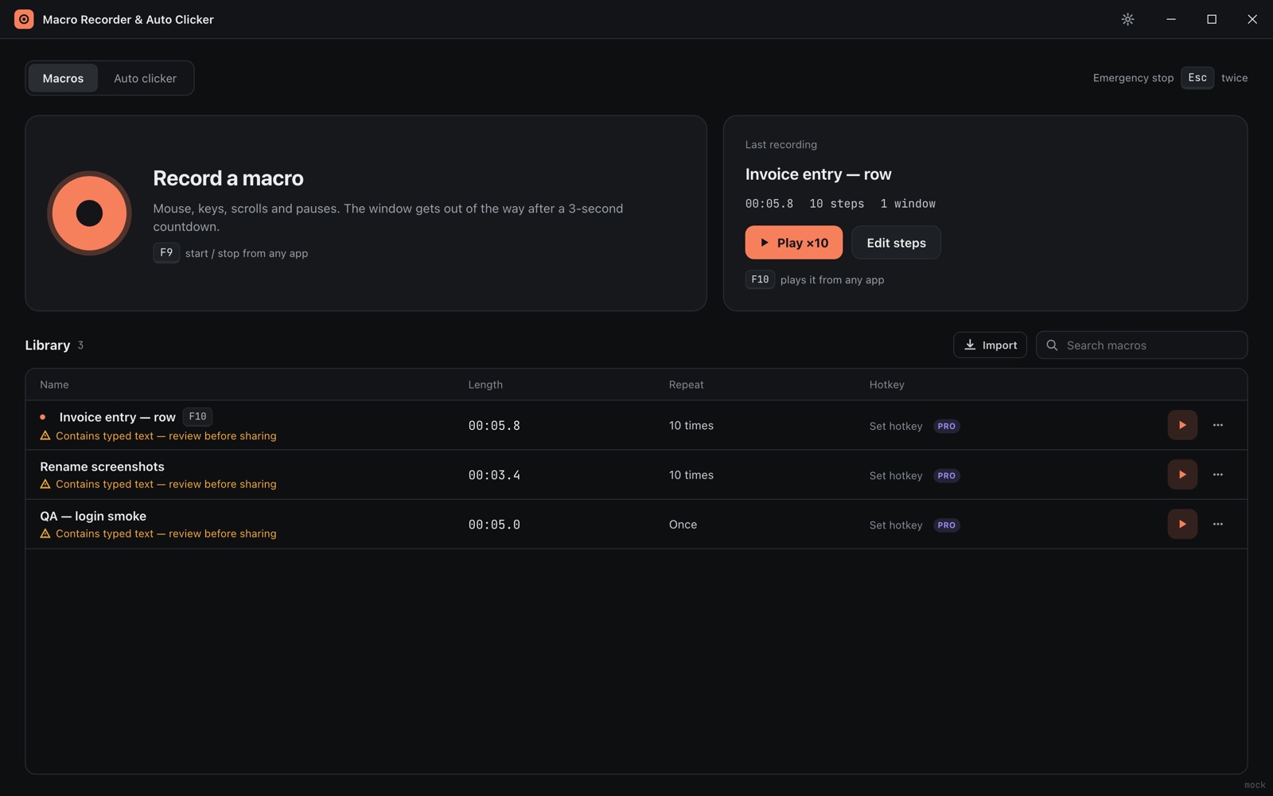Image resolution: width=1273 pixels, height=796 pixels.
Task: Click the F10 badge beside Invoice entry — row
Action: [197, 416]
